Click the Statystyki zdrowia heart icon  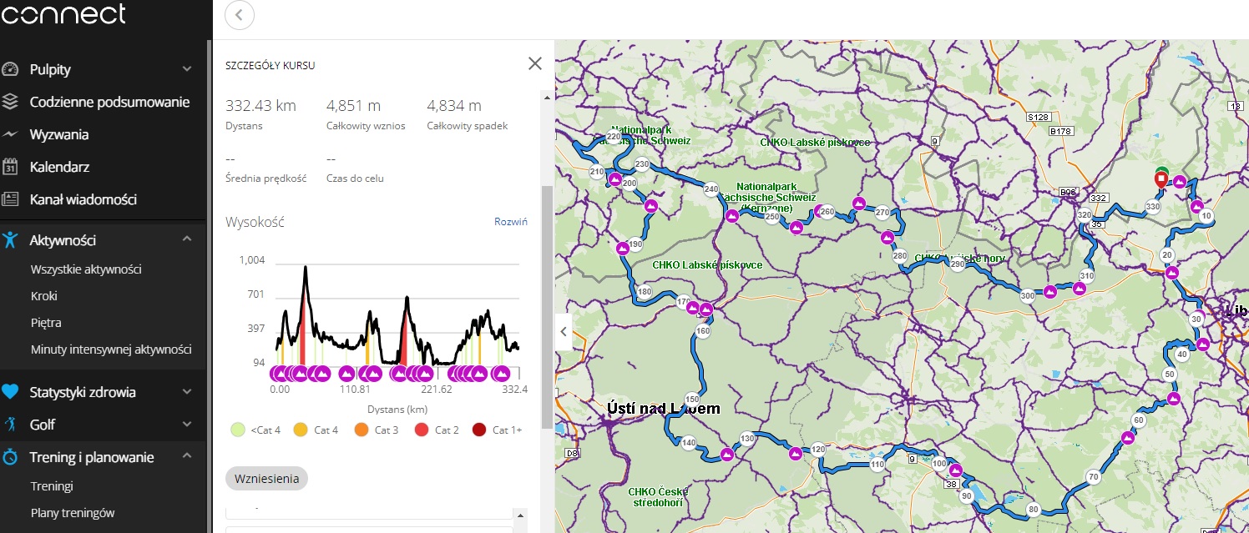(x=10, y=391)
